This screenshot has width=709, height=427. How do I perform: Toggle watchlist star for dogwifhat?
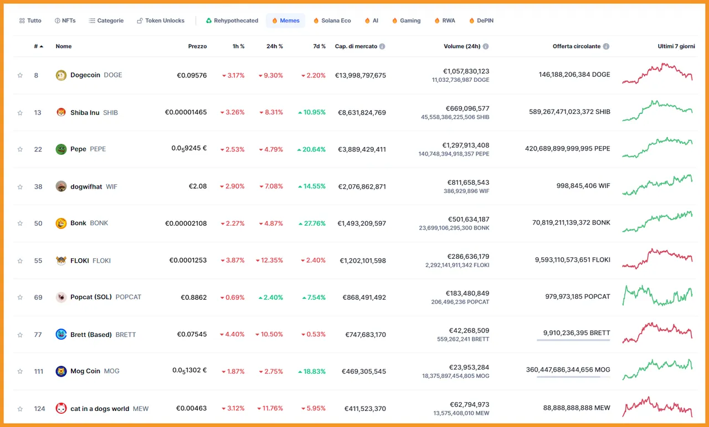point(20,187)
